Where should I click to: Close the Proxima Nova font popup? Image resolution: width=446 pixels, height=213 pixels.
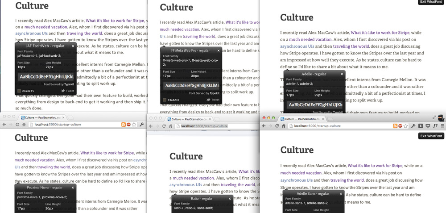73,188
